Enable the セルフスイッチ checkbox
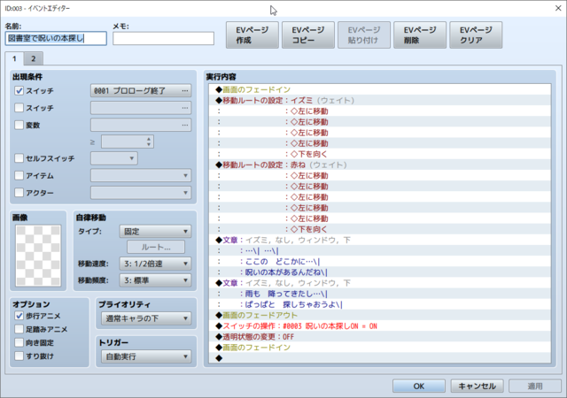 pos(19,158)
